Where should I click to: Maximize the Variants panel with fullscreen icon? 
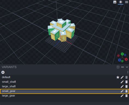click(118, 67)
